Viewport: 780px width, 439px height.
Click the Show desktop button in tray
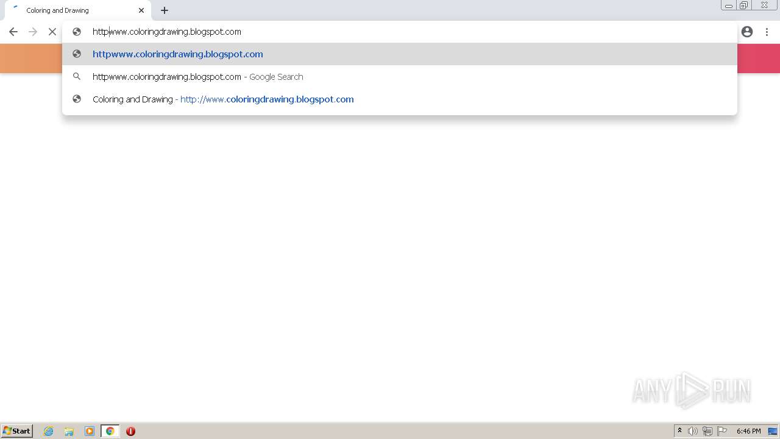click(773, 431)
